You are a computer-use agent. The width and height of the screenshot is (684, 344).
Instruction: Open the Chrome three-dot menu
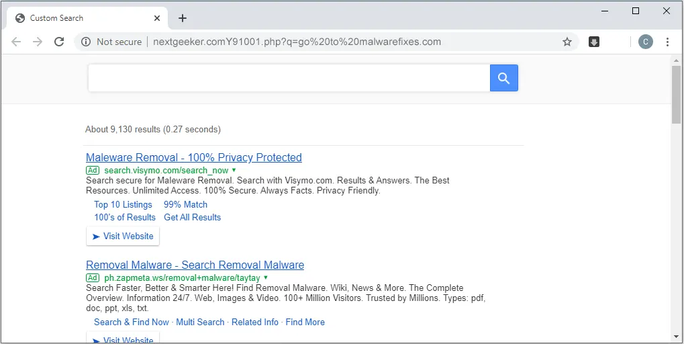(x=667, y=42)
